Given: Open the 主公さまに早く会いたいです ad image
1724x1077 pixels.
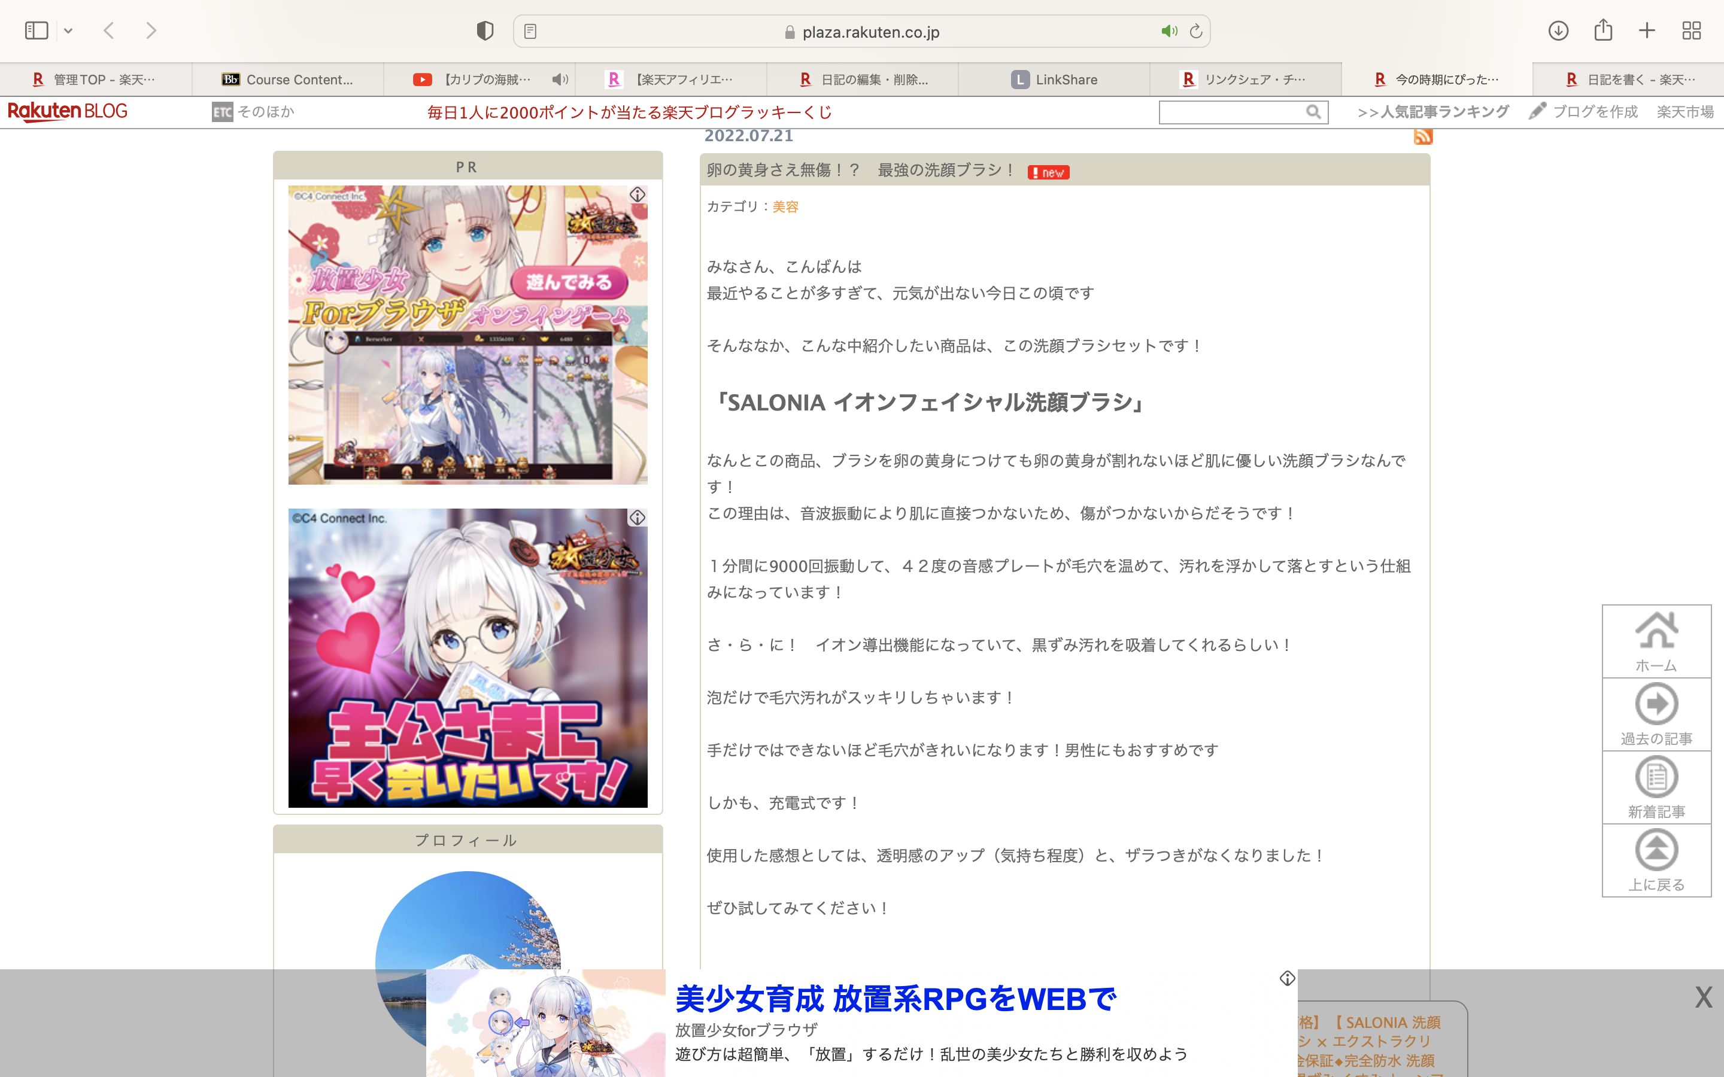Looking at the screenshot, I should tap(468, 658).
